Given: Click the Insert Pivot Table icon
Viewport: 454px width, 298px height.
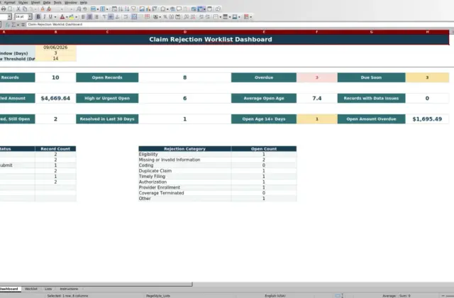Looking at the screenshot, I should pyautogui.click(x=155, y=9).
